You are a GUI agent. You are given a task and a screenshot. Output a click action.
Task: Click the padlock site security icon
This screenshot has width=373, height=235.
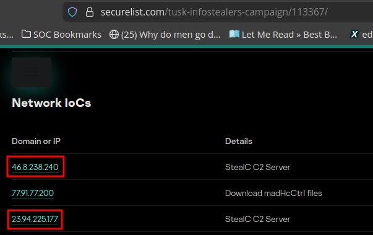(x=90, y=12)
